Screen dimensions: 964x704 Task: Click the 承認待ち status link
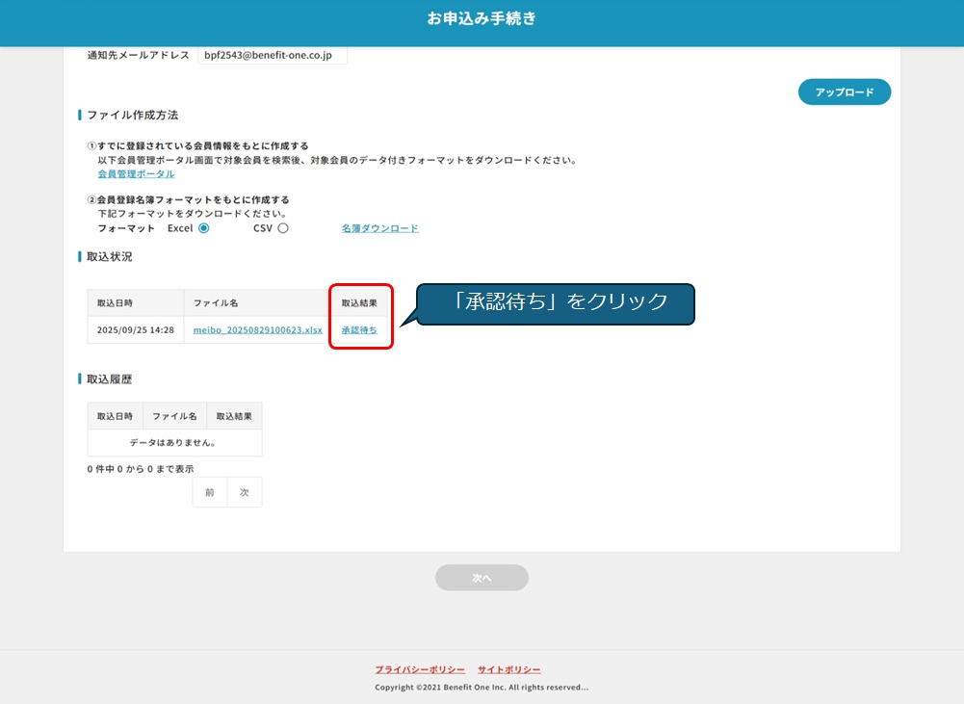[359, 330]
